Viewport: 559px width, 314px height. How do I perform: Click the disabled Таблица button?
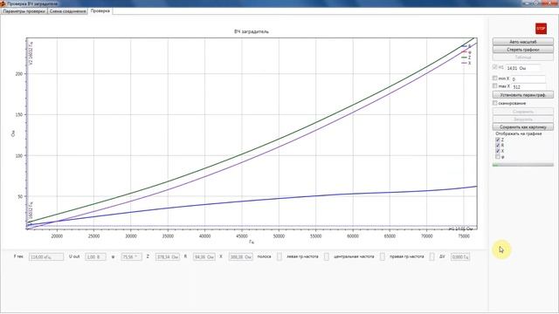click(x=523, y=58)
